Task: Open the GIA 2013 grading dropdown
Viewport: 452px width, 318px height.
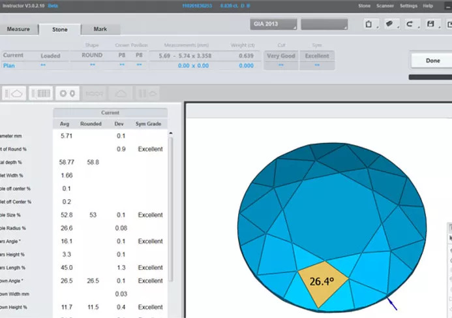Action: tap(273, 25)
